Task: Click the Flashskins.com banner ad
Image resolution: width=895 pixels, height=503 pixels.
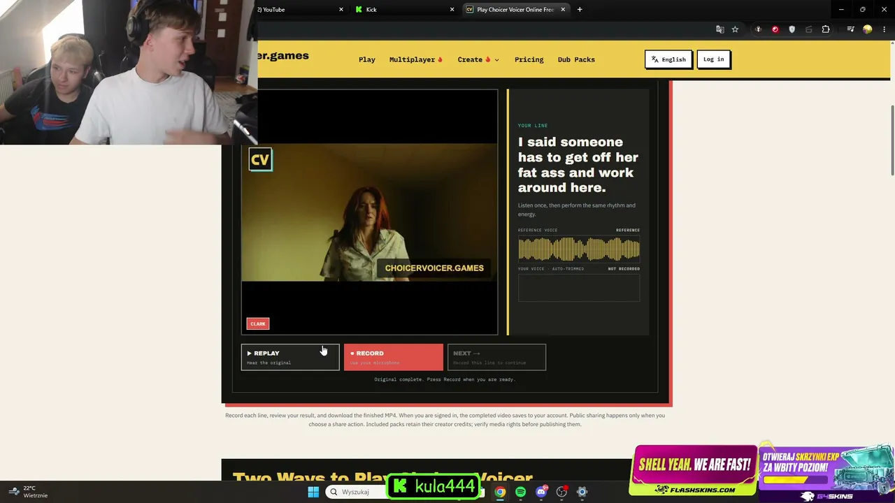Action: (694, 471)
